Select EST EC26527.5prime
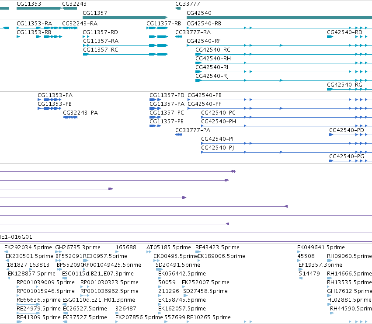This screenshot has width=372, height=324. click(x=85, y=309)
